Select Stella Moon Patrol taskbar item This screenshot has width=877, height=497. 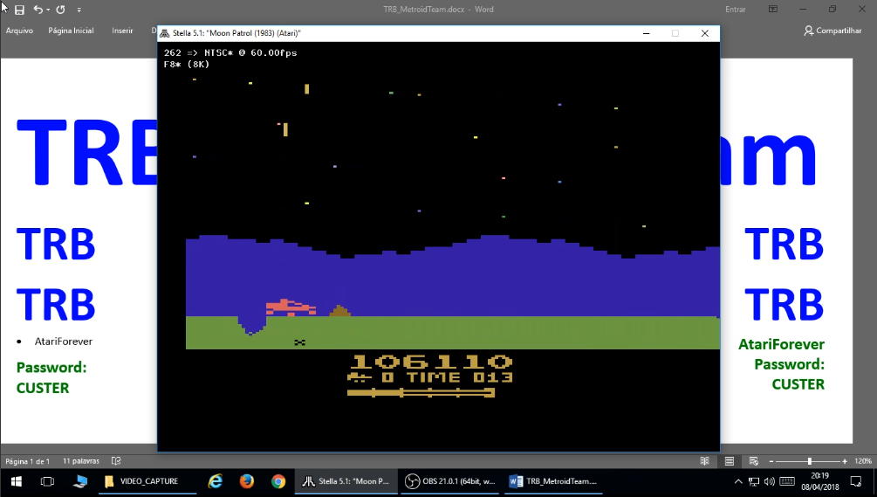pos(346,481)
